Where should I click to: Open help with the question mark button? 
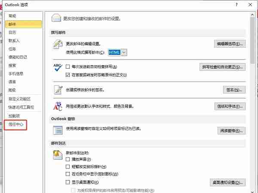(236, 5)
